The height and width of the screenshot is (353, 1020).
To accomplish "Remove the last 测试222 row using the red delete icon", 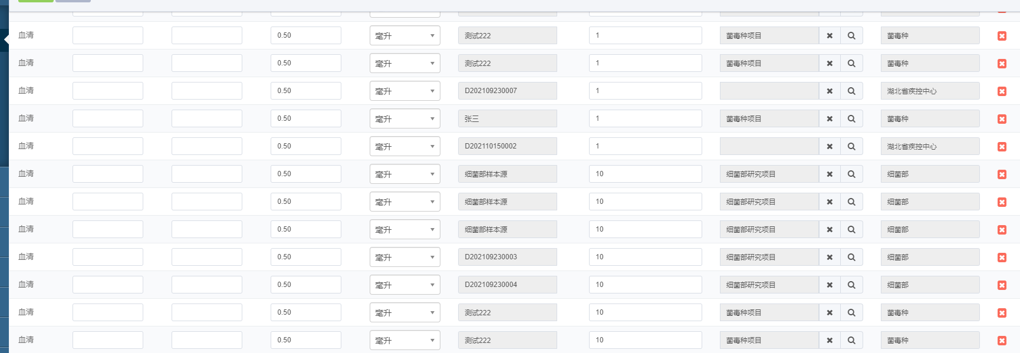I will click(1002, 341).
